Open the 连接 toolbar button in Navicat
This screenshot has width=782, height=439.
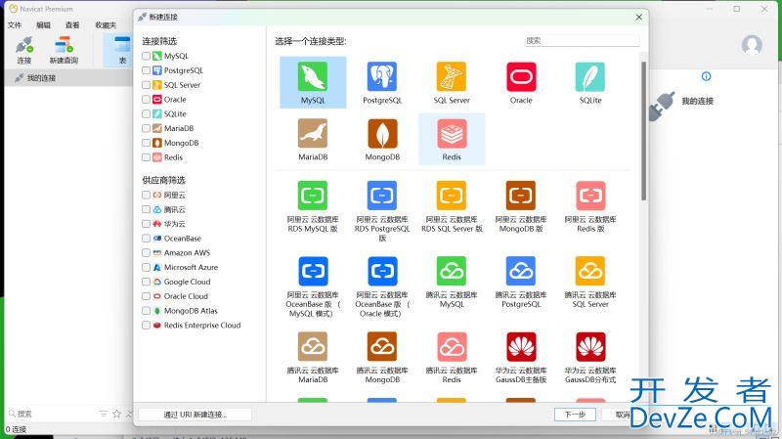23,51
